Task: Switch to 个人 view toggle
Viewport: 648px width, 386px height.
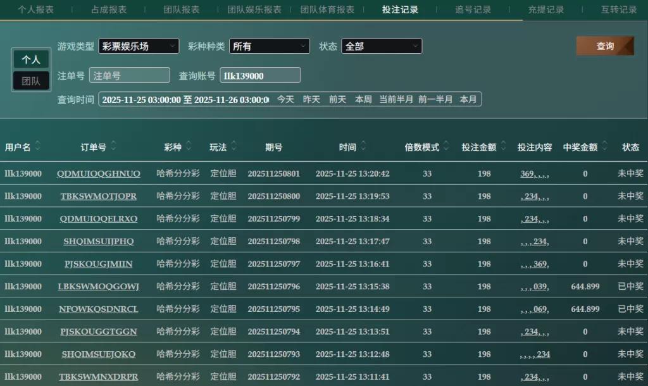Action: coord(31,59)
